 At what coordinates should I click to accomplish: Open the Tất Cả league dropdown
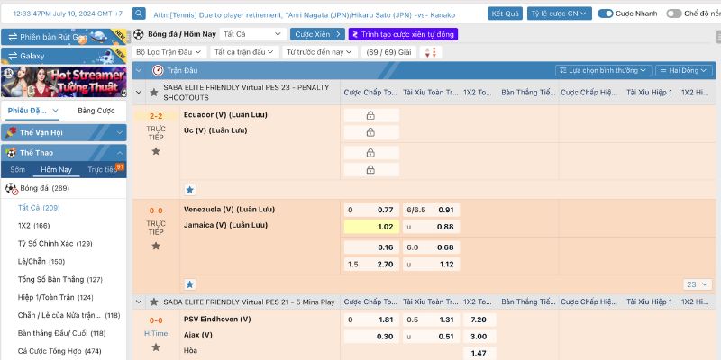252,33
